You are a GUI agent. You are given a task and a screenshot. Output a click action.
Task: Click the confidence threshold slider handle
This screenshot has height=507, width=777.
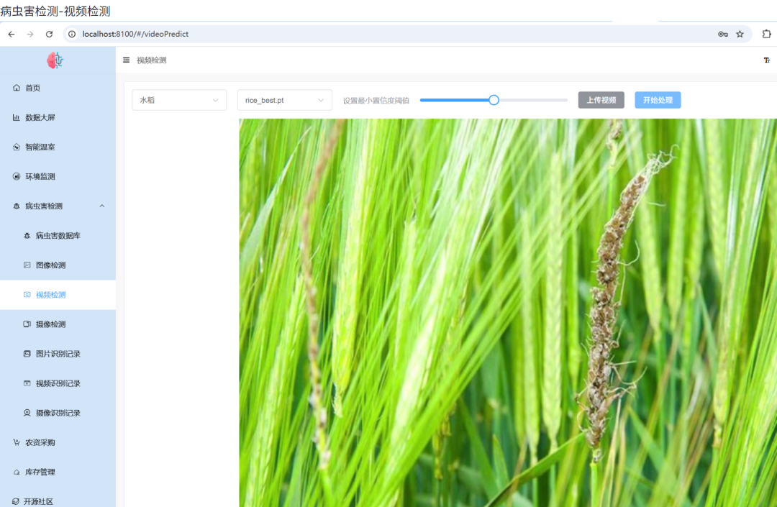[494, 100]
